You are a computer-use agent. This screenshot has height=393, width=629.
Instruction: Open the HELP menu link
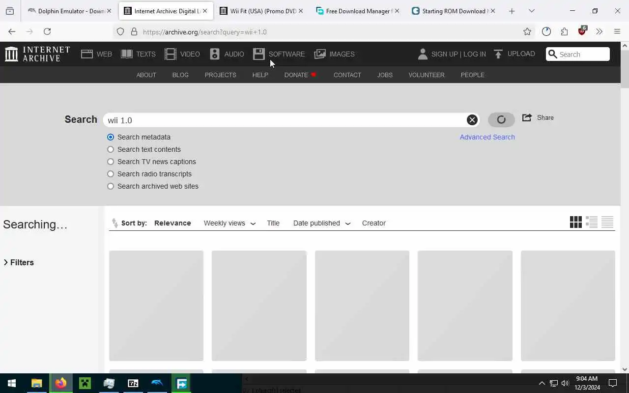[260, 75]
